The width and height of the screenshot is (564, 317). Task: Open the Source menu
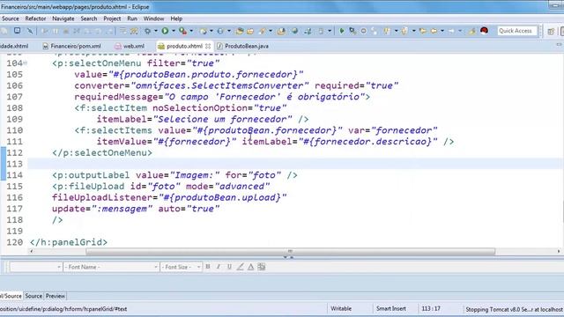pyautogui.click(x=11, y=18)
